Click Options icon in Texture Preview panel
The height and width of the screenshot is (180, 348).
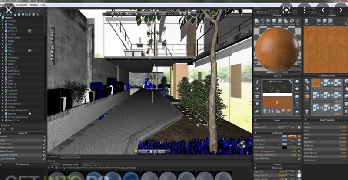pyautogui.click(x=331, y=22)
